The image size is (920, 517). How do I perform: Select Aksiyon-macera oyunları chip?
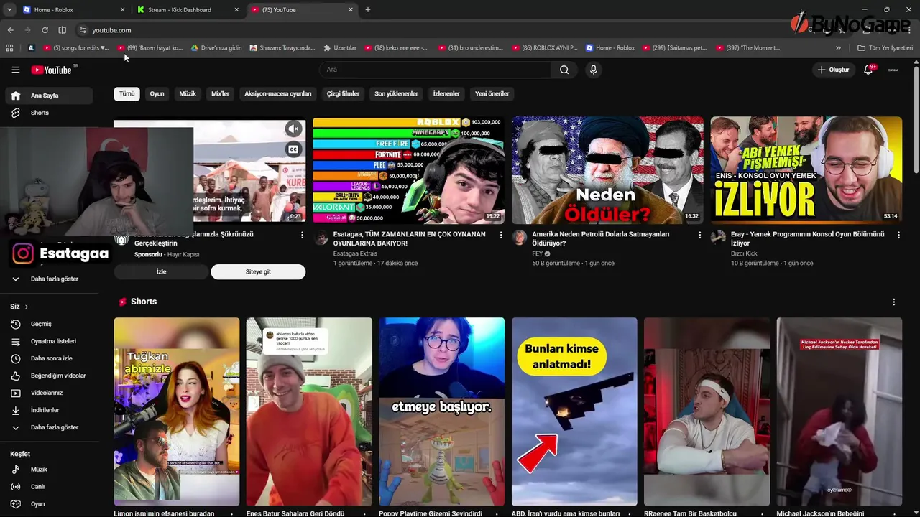[x=278, y=93]
